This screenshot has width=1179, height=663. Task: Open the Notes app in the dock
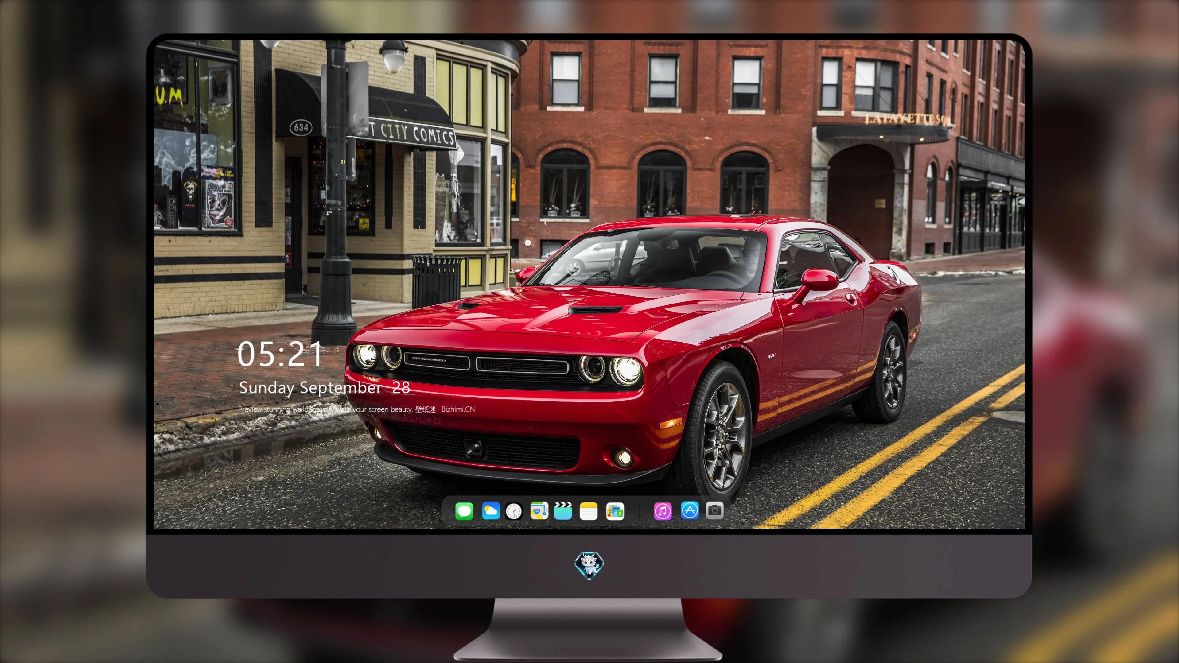pos(589,511)
